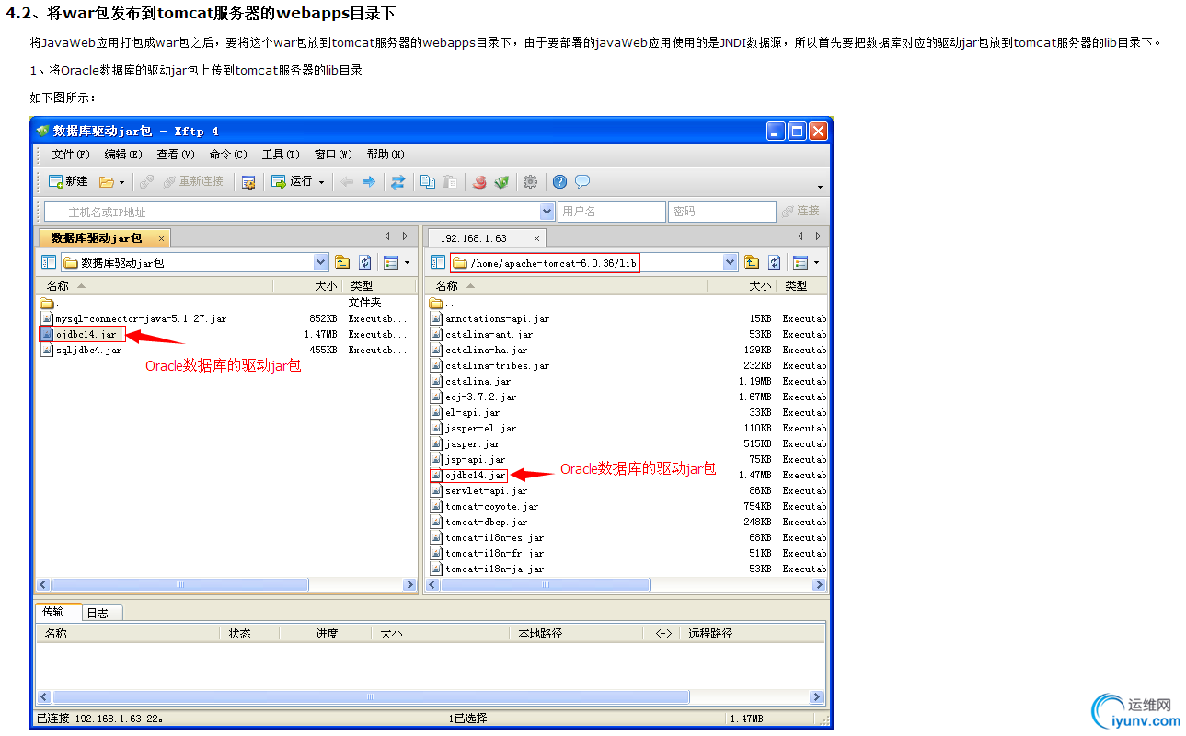Refresh the local pane
This screenshot has width=1186, height=736.
pos(365,262)
